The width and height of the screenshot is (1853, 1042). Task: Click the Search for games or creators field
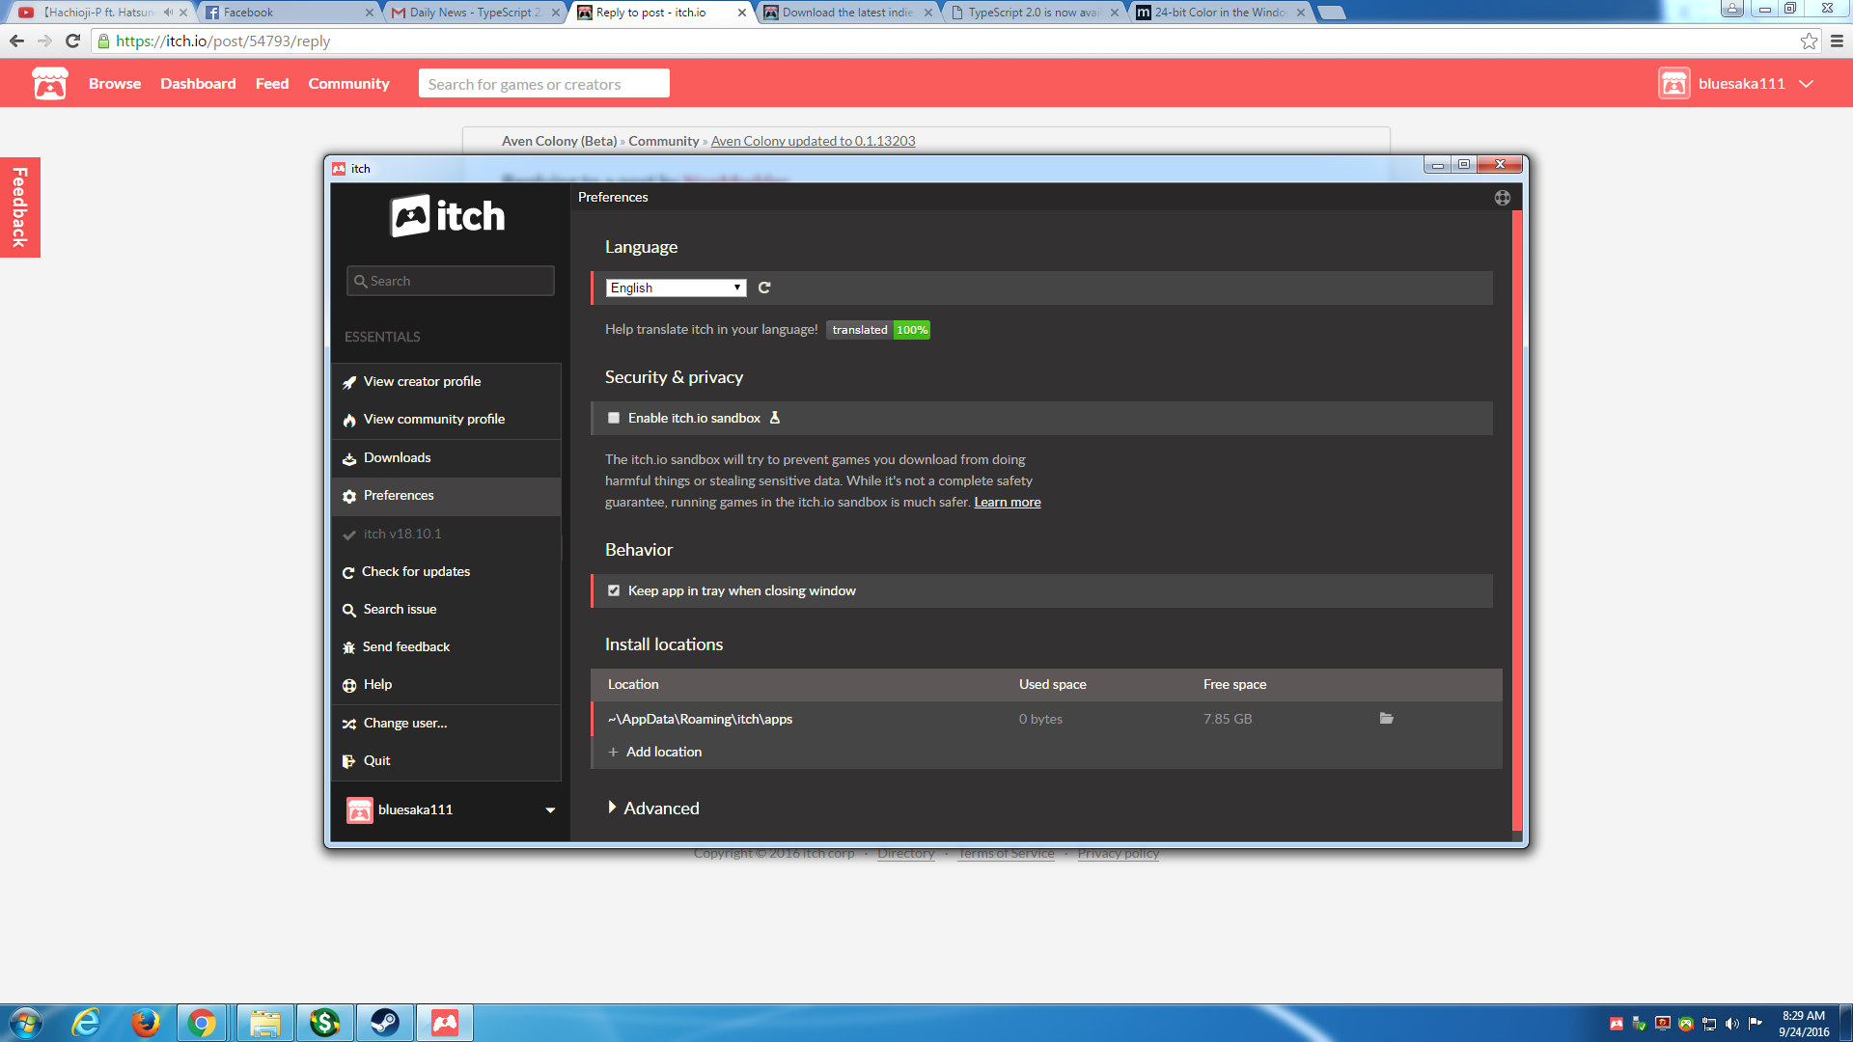pos(543,84)
